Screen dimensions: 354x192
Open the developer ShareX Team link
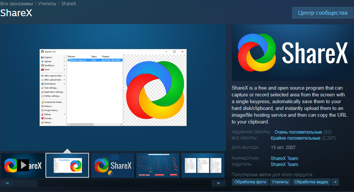(284, 158)
